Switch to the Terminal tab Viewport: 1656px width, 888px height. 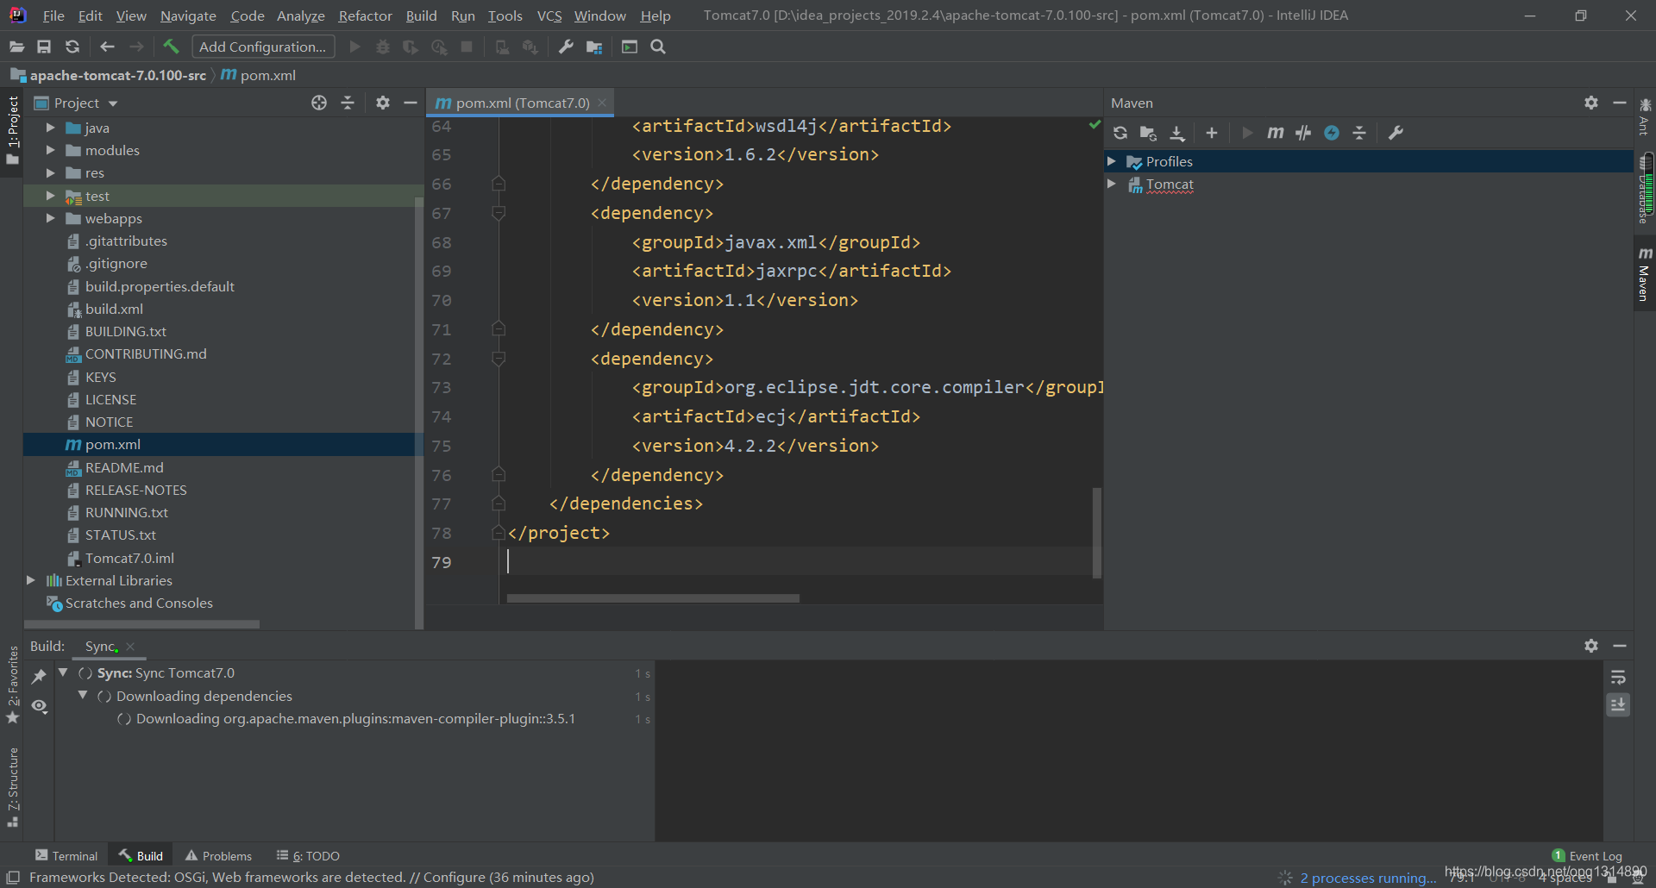(66, 855)
